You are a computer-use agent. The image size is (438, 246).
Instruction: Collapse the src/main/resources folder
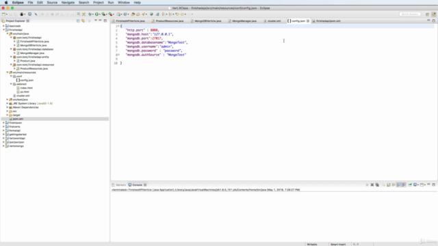tap(8, 72)
